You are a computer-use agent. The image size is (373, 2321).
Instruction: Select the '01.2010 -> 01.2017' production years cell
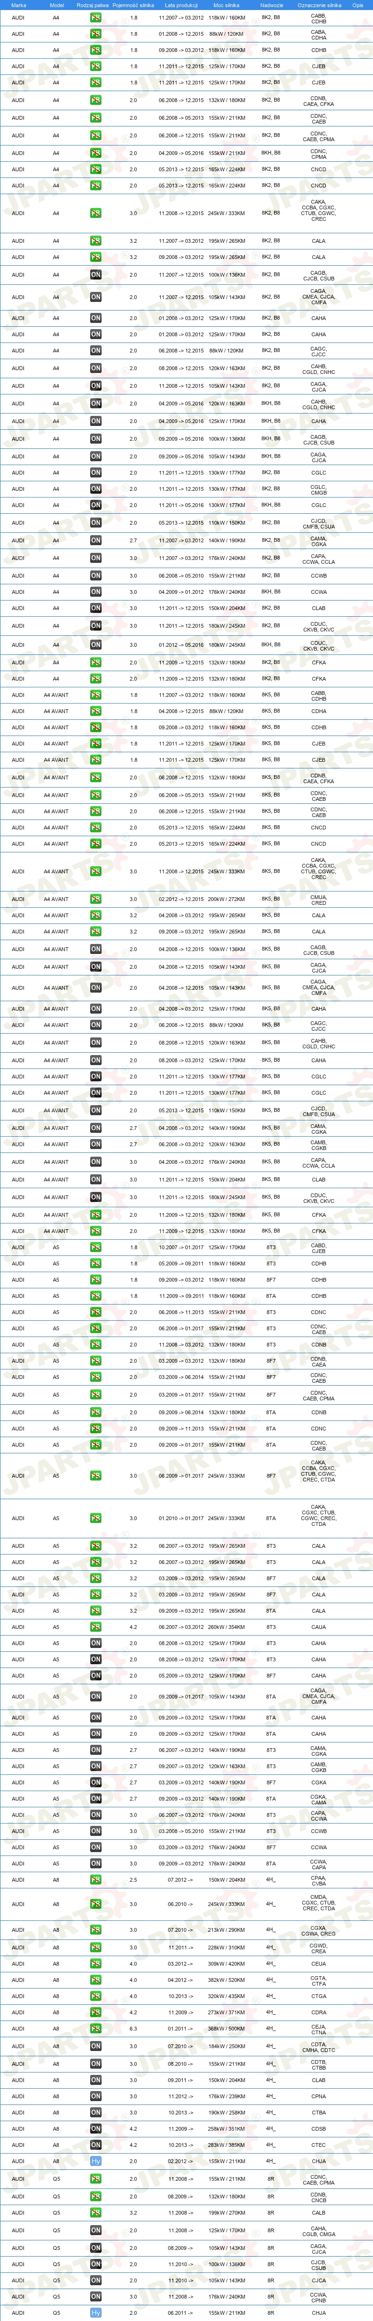click(x=181, y=1518)
